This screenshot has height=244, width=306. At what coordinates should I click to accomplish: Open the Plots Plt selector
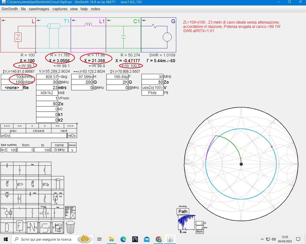(x=152, y=93)
